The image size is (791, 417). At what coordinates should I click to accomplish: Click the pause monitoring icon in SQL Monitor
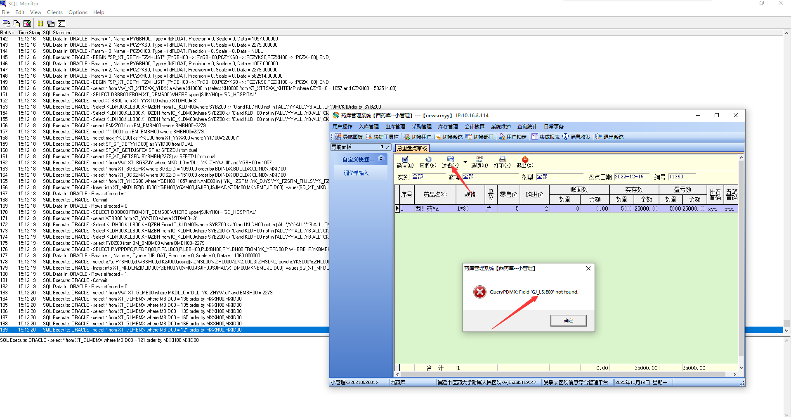[40, 24]
